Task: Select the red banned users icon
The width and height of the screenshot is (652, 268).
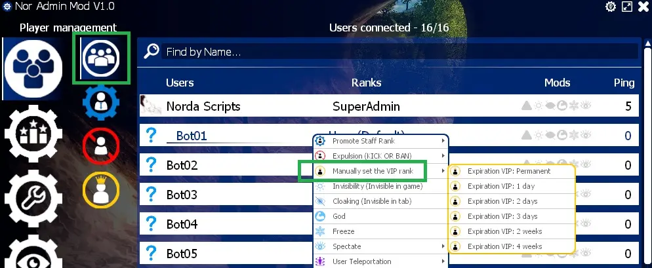Action: (x=101, y=146)
